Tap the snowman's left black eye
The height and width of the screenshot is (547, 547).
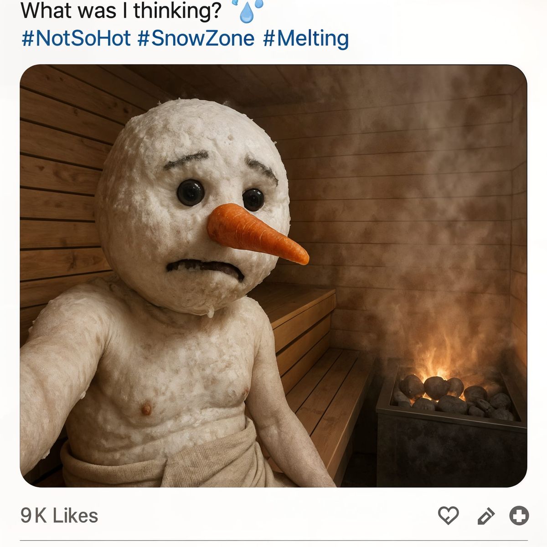click(x=191, y=192)
